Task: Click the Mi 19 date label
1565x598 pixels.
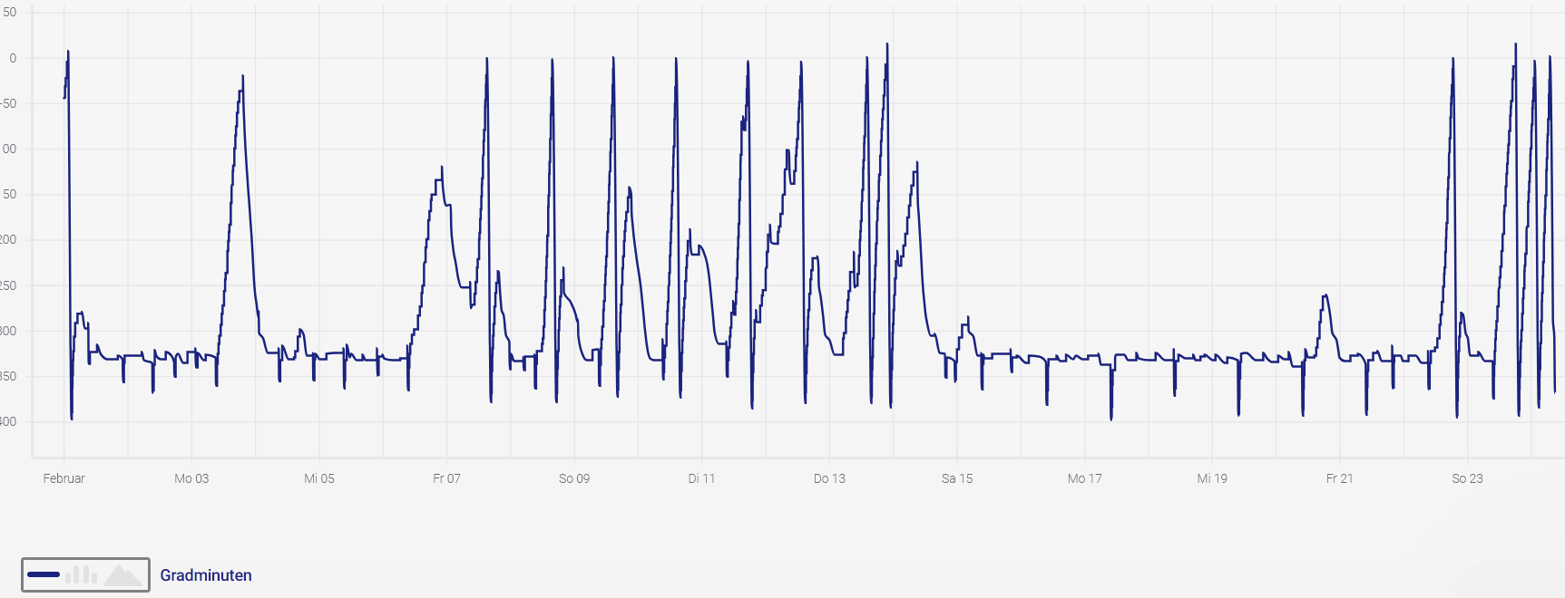Action: (1212, 478)
